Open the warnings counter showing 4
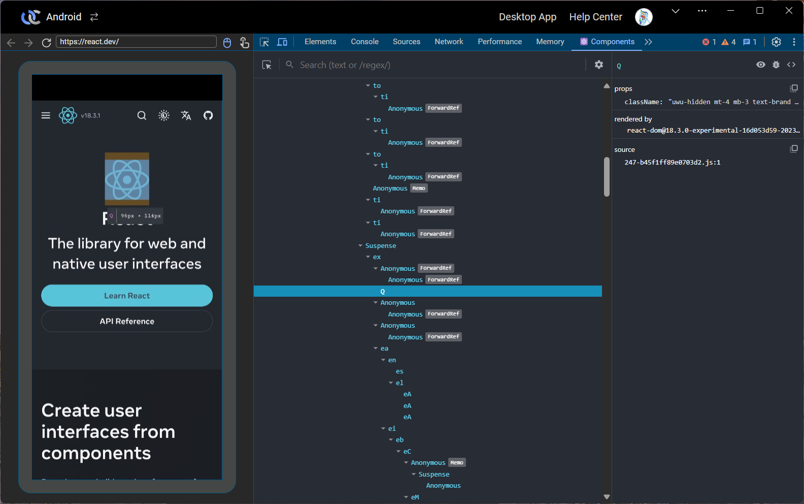Viewport: 804px width, 504px height. click(x=728, y=42)
